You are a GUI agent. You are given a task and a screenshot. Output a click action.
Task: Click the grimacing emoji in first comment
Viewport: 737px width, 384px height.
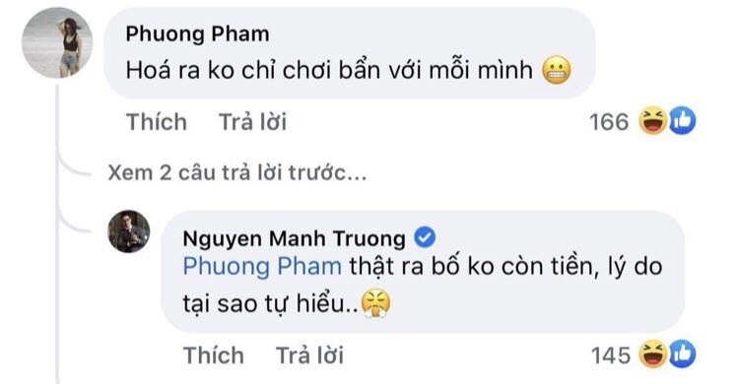(x=557, y=71)
